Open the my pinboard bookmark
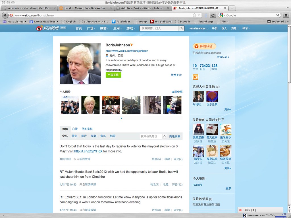 click(x=161, y=22)
